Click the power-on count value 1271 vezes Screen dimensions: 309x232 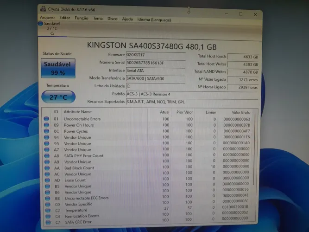243,80
